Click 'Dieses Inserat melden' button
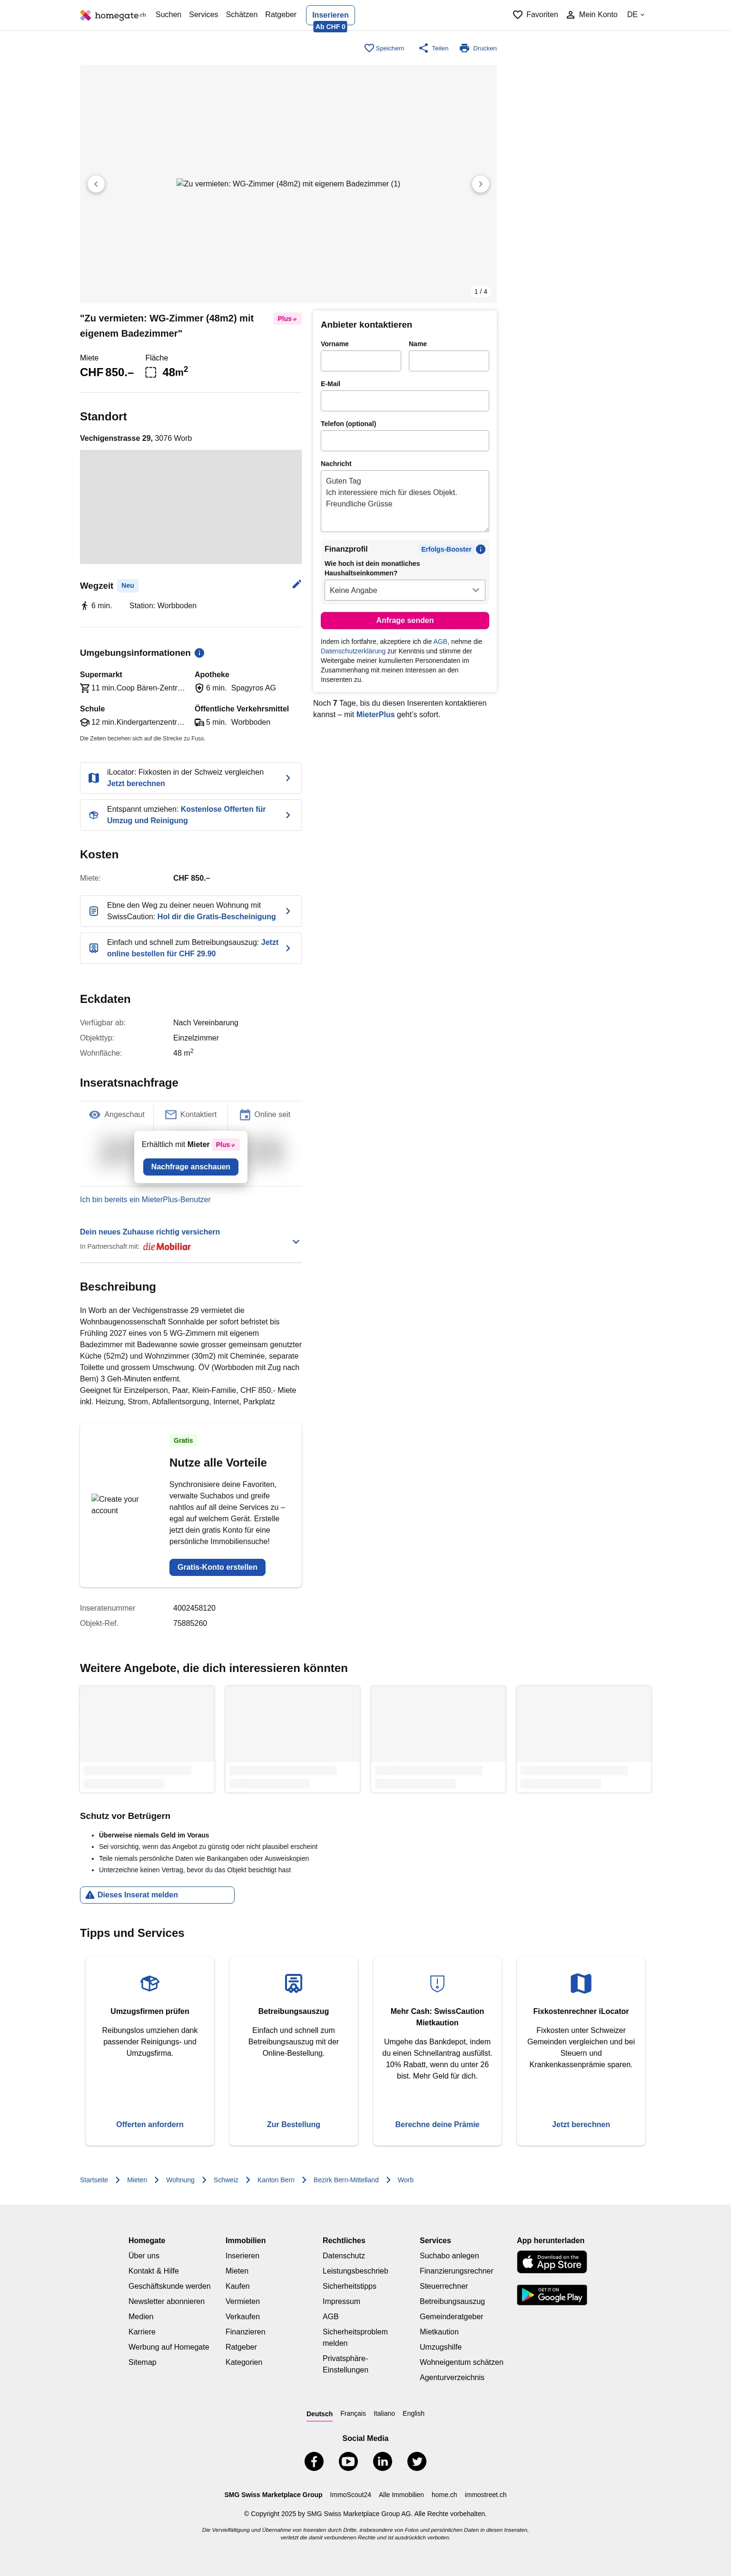 point(157,1895)
